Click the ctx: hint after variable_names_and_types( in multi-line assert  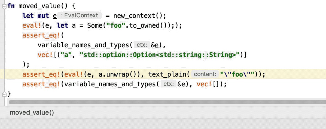tap(142, 45)
